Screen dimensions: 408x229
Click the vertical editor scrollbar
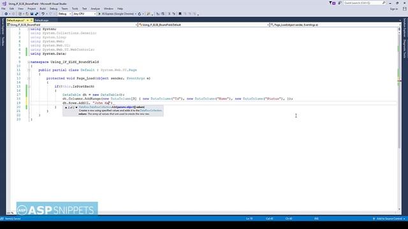pyautogui.click(x=400, y=91)
